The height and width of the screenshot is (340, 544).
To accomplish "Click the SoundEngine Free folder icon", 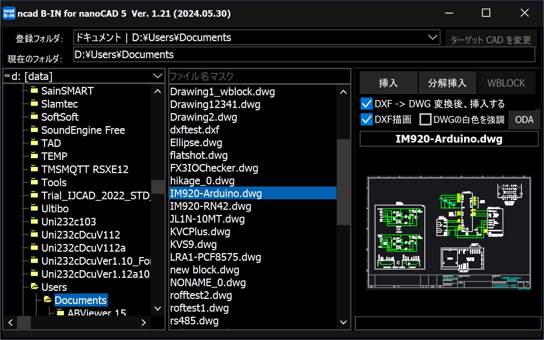I will [x=35, y=129].
